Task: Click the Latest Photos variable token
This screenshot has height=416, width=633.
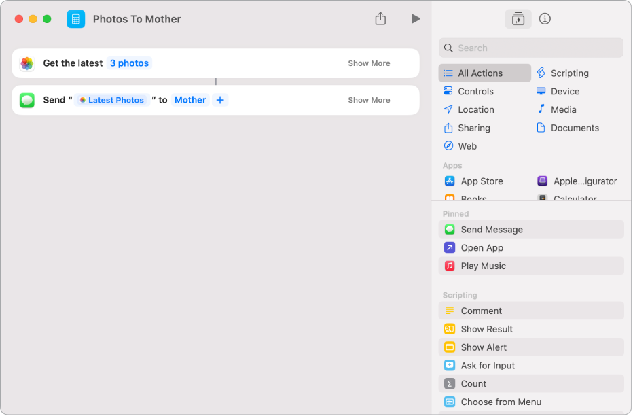Action: coord(112,100)
